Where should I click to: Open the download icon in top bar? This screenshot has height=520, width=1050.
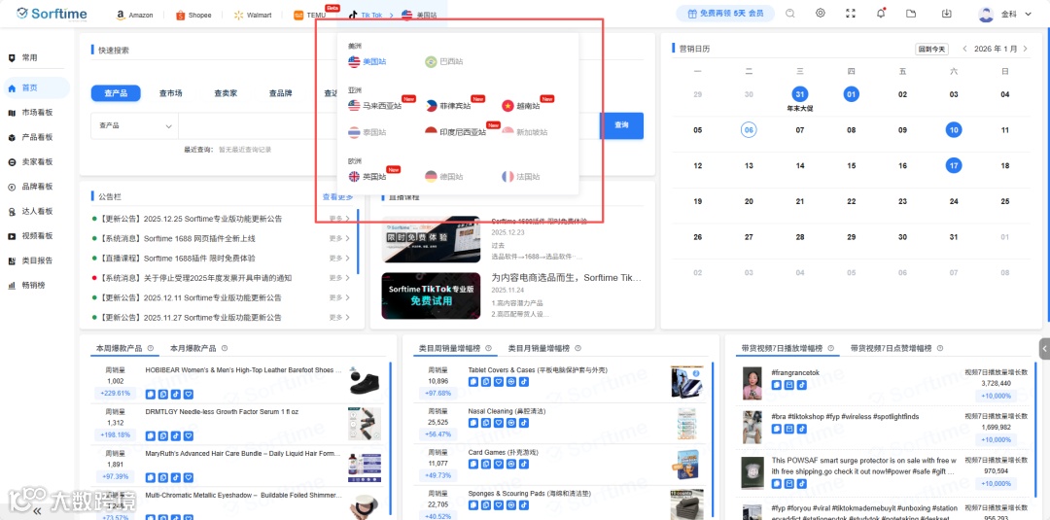coord(946,14)
